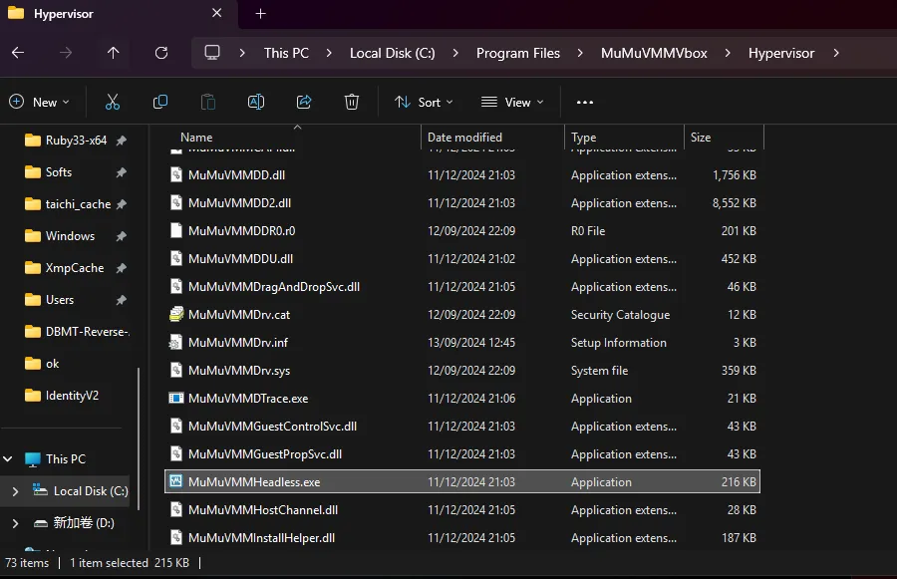This screenshot has width=897, height=579.
Task: Select MuMuVMMDD2.dll file
Action: (462, 203)
